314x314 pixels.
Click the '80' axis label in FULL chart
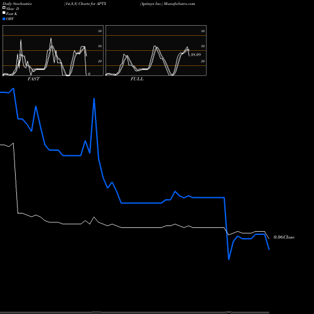(203, 31)
